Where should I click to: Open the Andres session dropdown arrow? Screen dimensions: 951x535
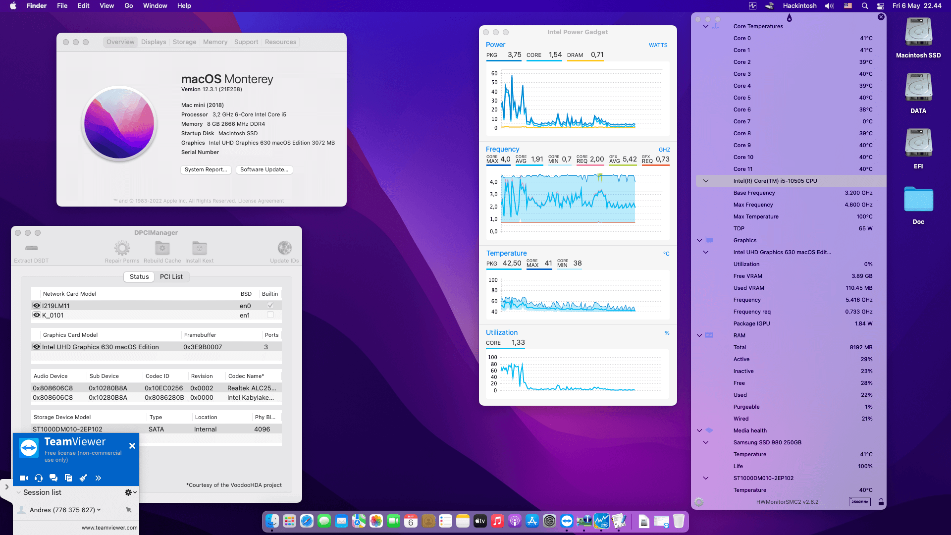click(x=99, y=510)
